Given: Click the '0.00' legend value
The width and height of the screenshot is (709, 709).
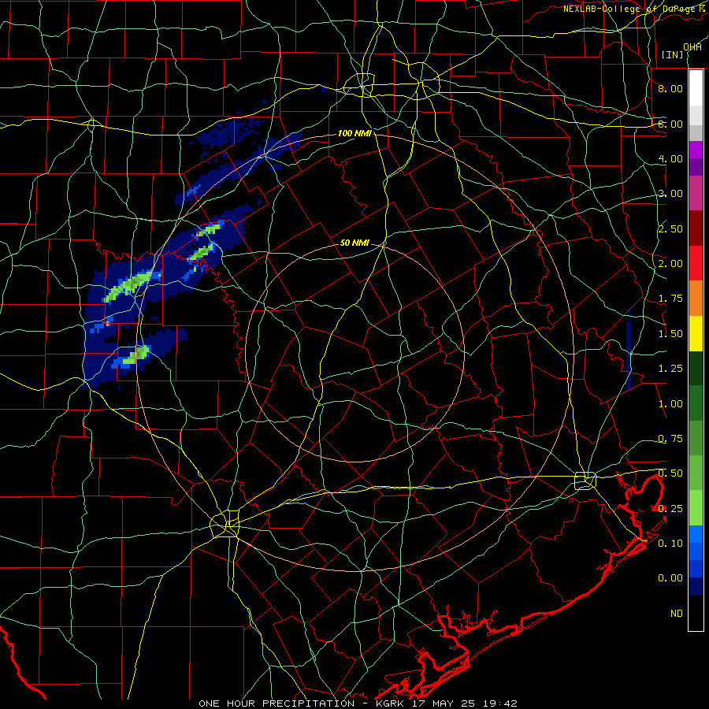Looking at the screenshot, I should tap(670, 578).
